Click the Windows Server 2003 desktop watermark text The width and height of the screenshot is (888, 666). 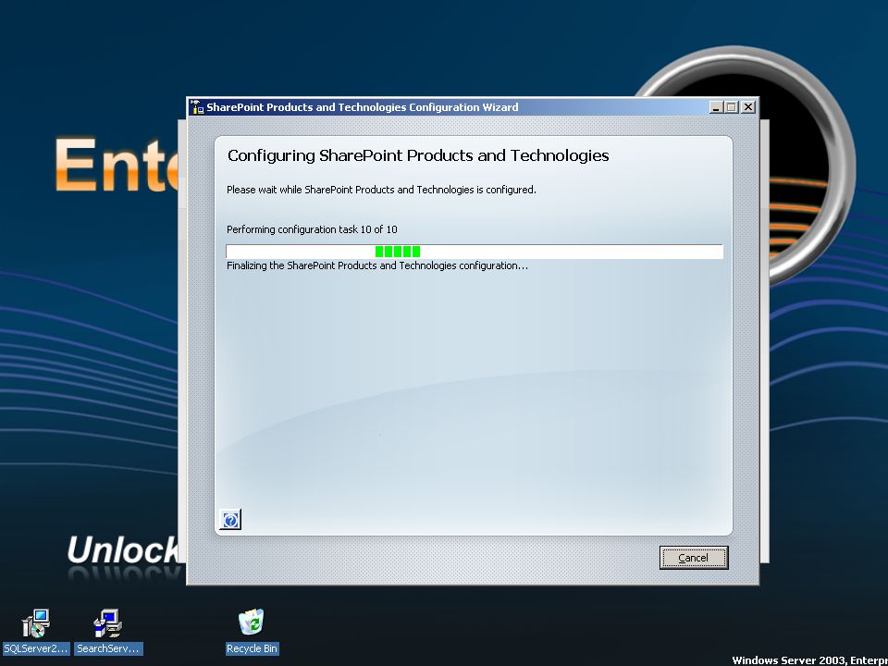pyautogui.click(x=810, y=660)
